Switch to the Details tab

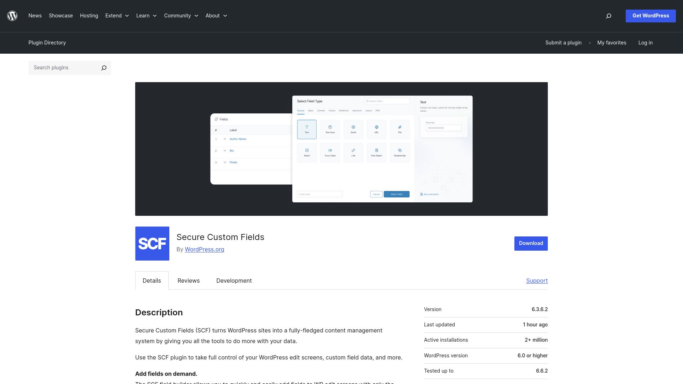pyautogui.click(x=152, y=281)
